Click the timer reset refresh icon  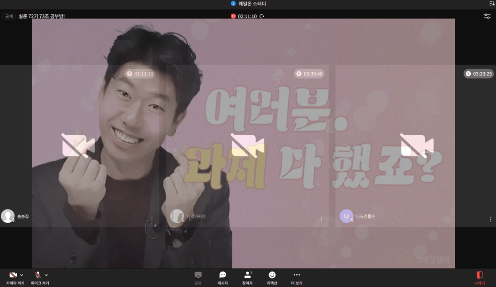point(262,16)
